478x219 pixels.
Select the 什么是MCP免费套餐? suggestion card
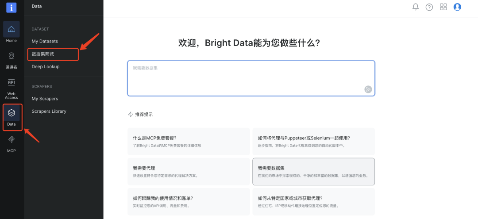[x=189, y=141]
